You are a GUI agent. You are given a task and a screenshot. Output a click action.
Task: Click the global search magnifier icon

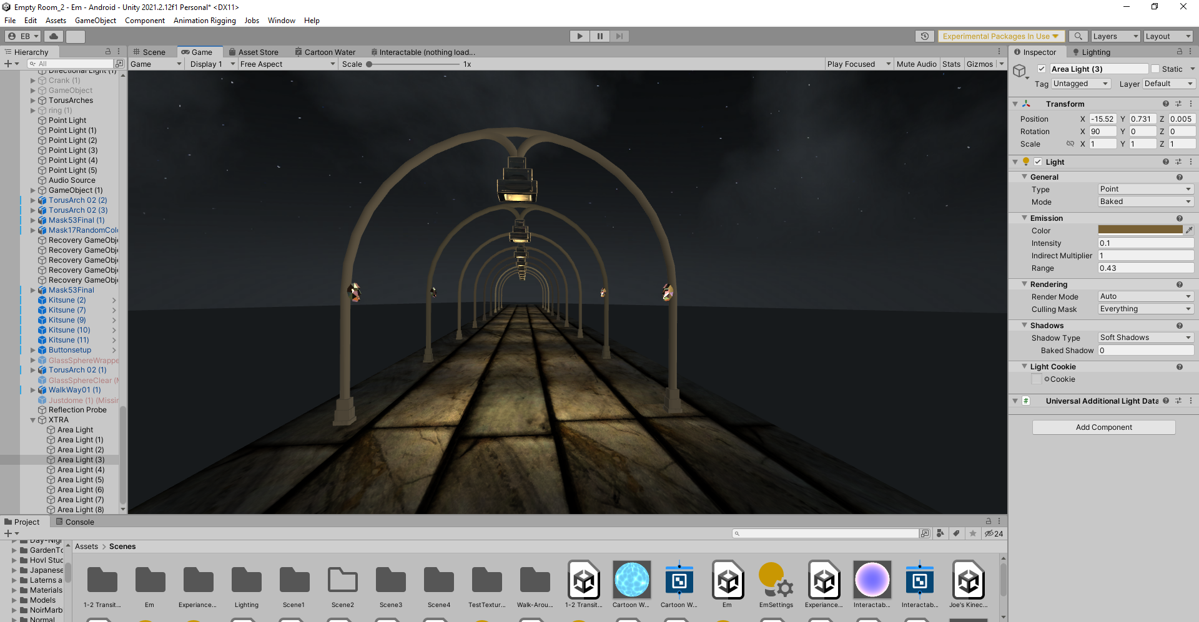coord(1078,36)
